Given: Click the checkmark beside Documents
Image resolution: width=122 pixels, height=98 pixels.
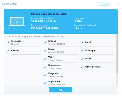Looking at the screenshot, I should coord(45,67).
